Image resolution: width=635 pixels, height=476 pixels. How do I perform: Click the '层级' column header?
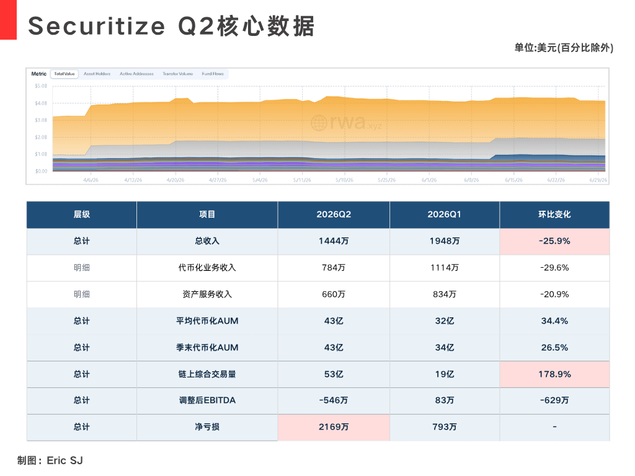coord(81,214)
